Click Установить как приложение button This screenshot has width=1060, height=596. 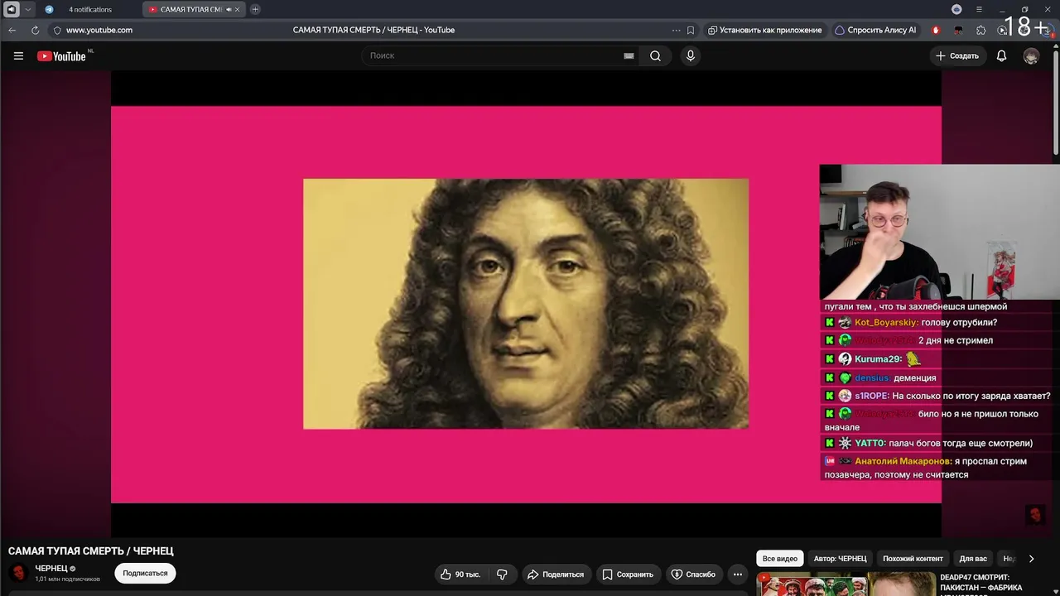[x=764, y=30]
